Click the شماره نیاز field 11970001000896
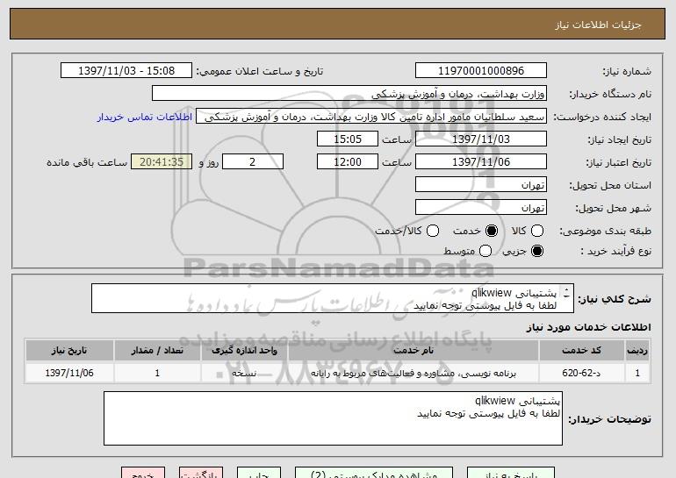This screenshot has height=478, width=676. coord(481,71)
